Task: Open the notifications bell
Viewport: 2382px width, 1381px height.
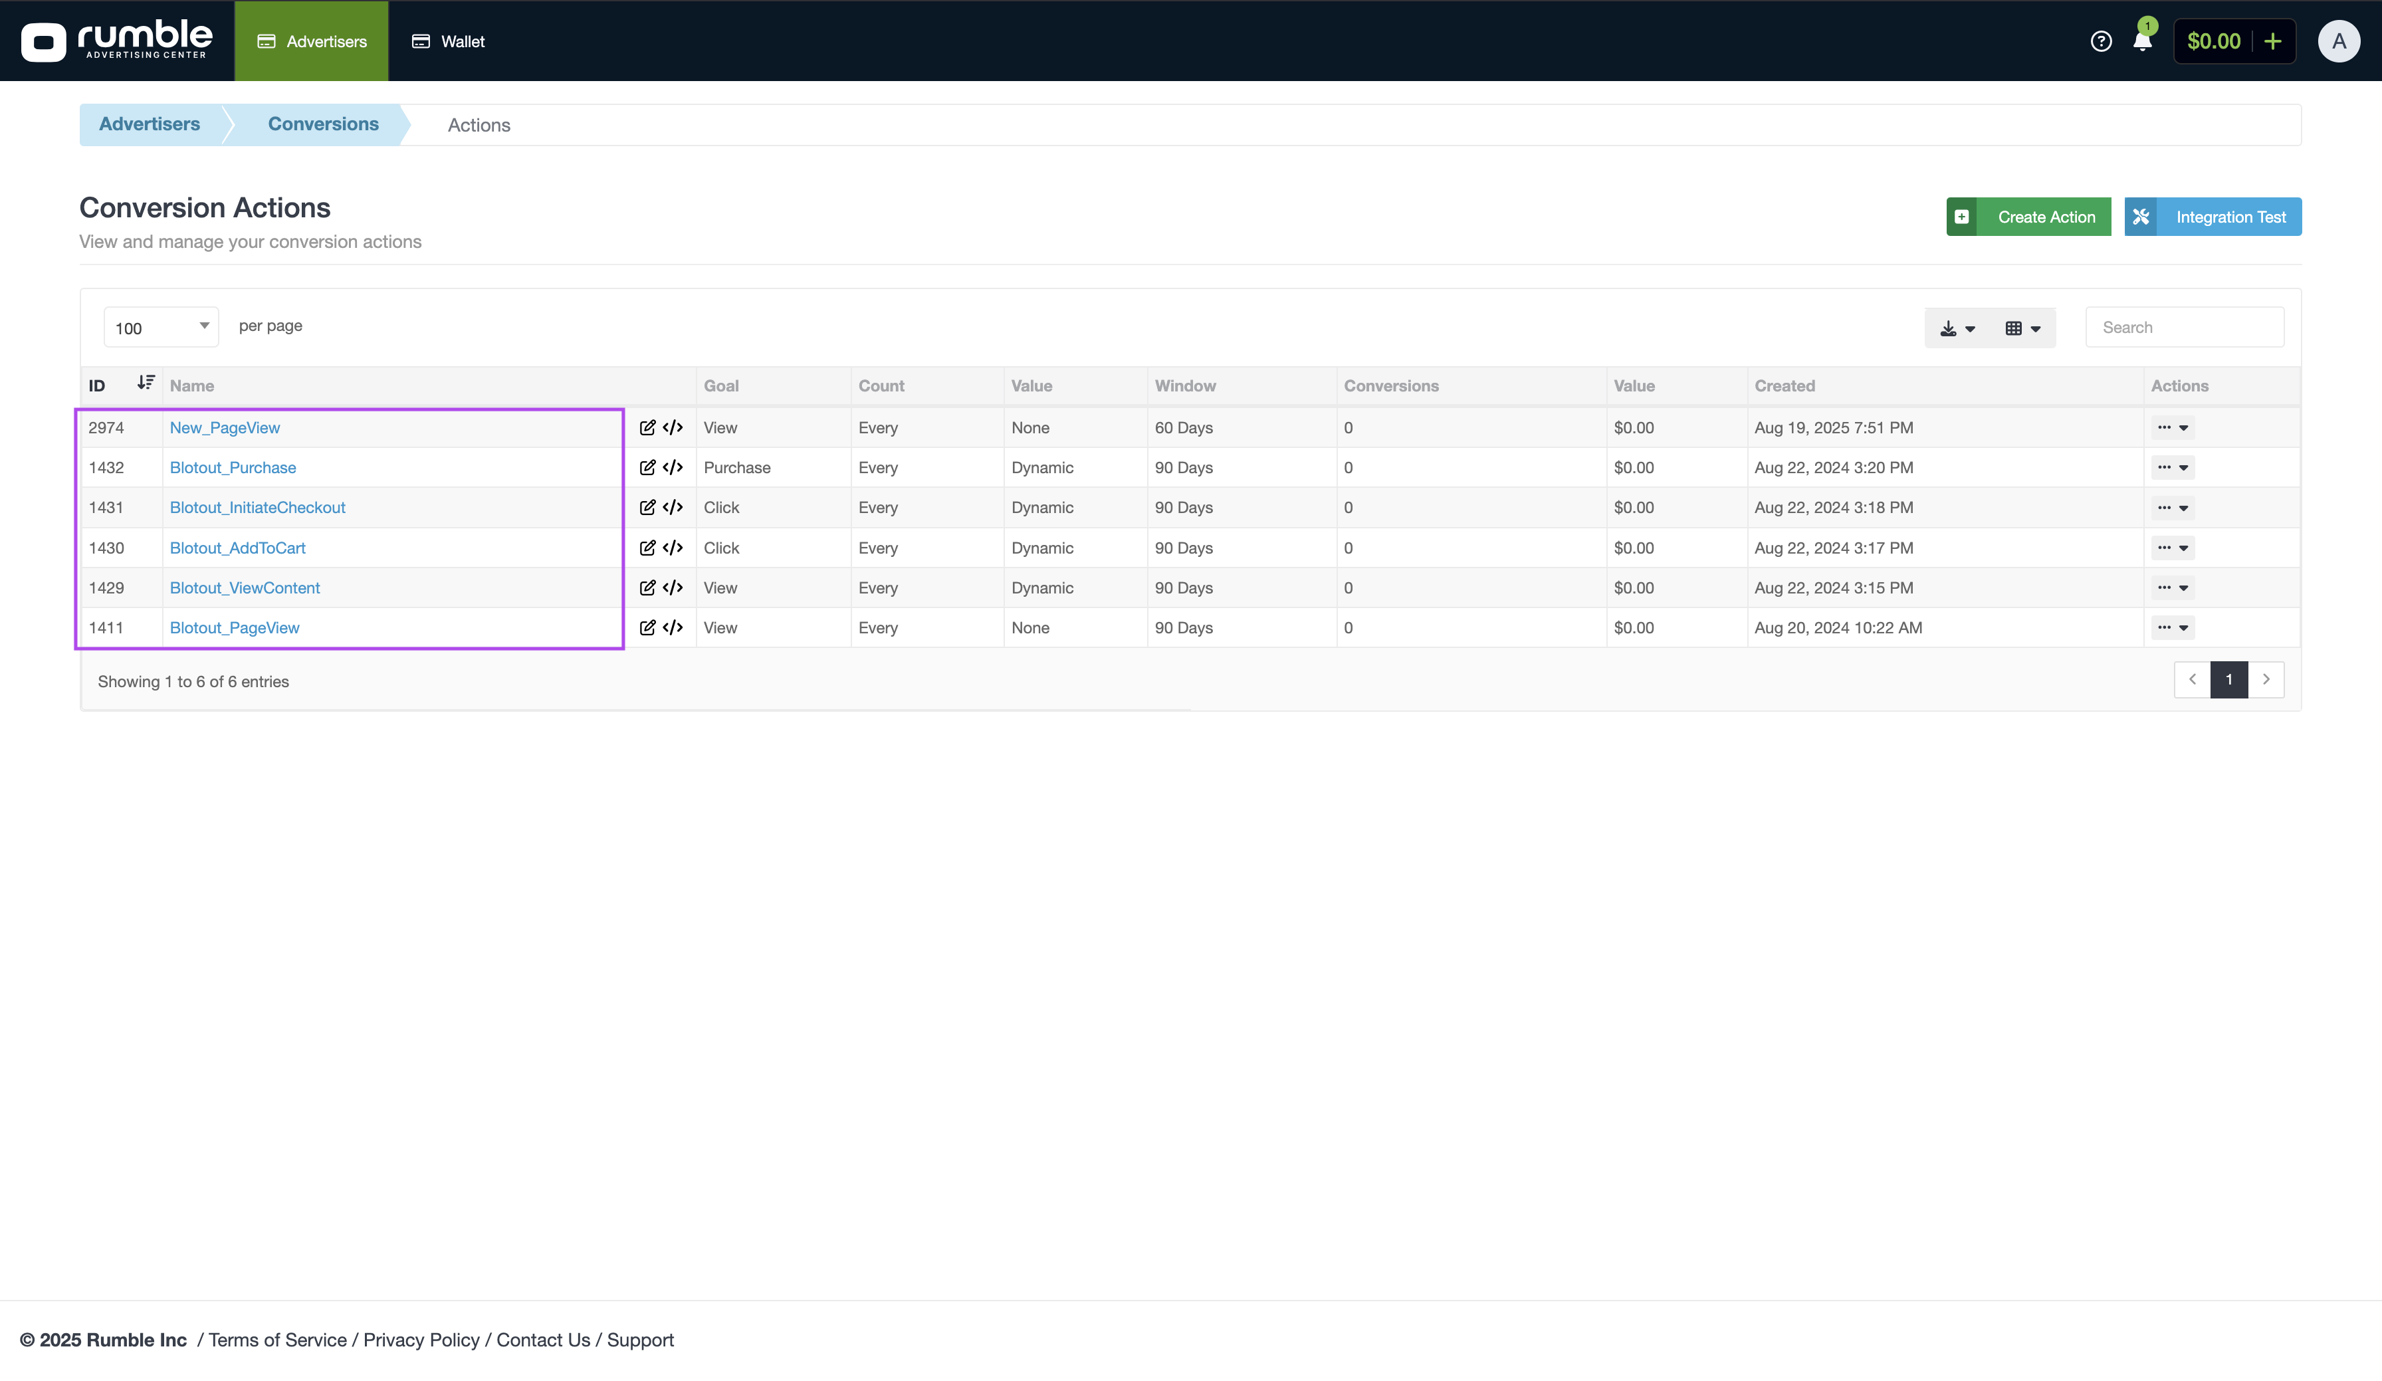Action: tap(2142, 42)
